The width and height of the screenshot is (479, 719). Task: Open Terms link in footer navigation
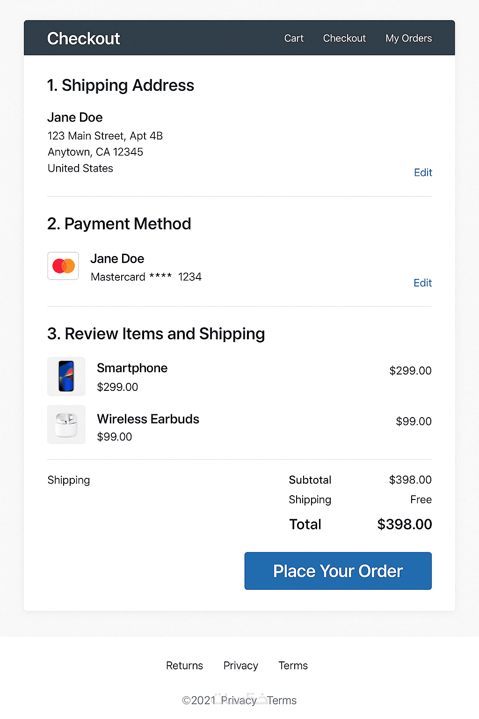(x=293, y=666)
